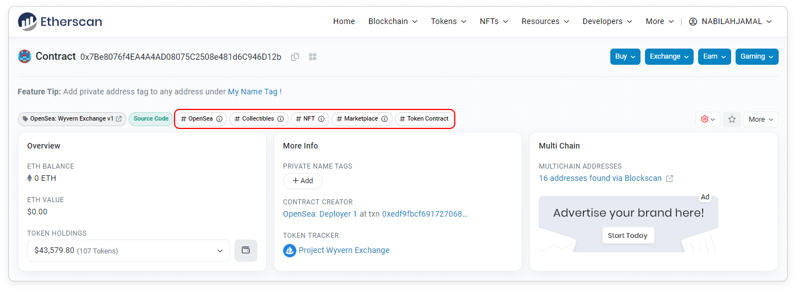The image size is (796, 292).
Task: Open the Buy dropdown button
Action: click(625, 56)
